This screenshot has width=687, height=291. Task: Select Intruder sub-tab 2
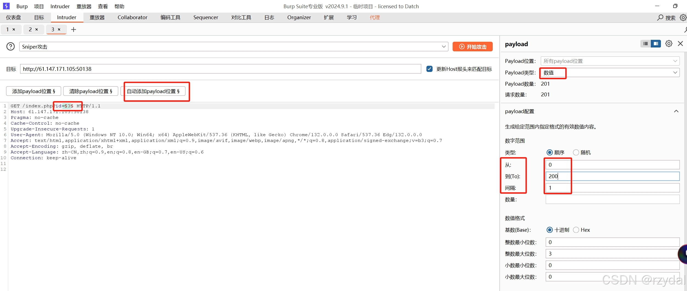pos(30,29)
